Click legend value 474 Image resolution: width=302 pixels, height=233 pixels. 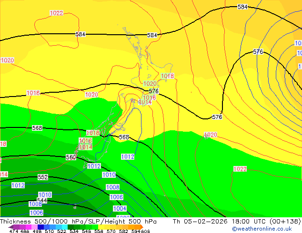[x=14, y=231]
